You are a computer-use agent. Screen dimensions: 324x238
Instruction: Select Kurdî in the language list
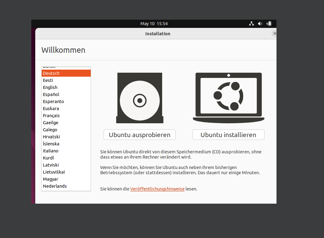(66, 158)
